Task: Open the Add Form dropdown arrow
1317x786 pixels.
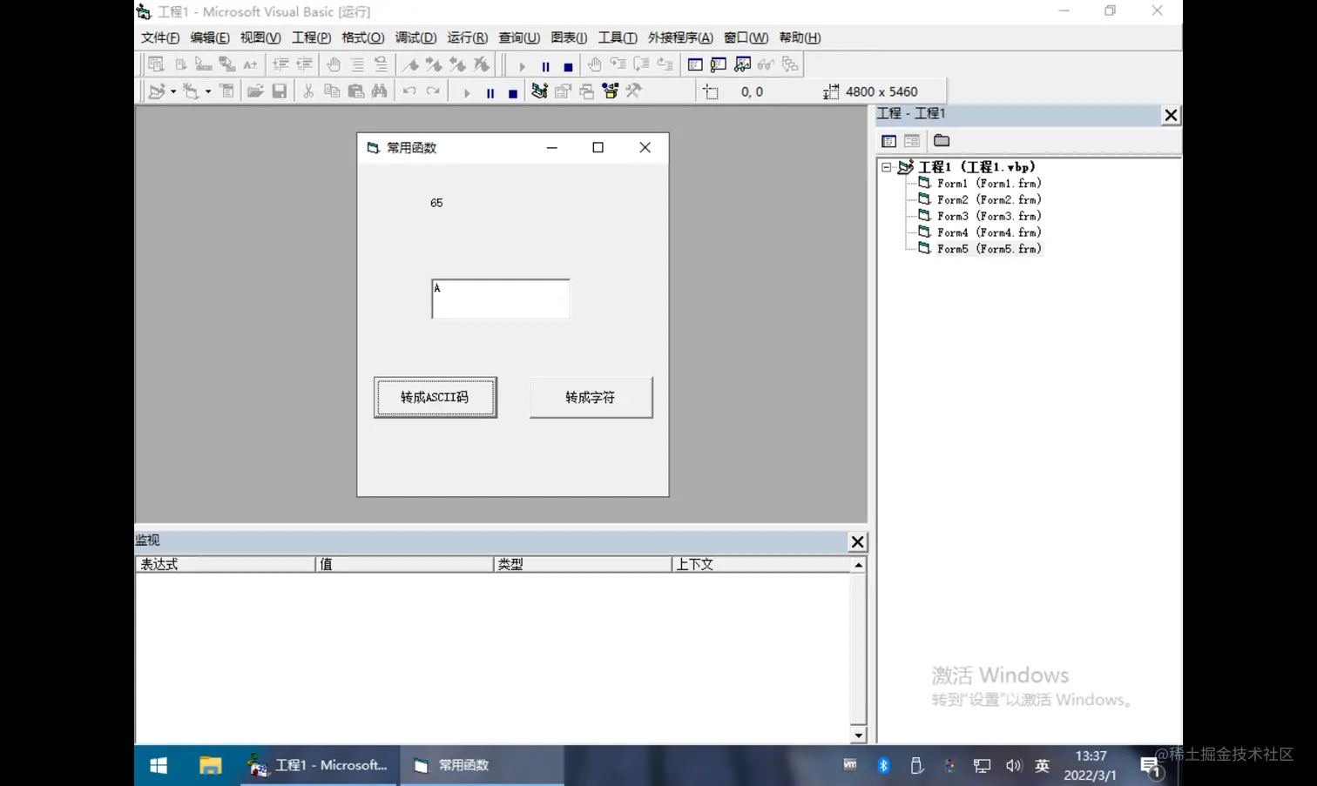Action: [208, 91]
